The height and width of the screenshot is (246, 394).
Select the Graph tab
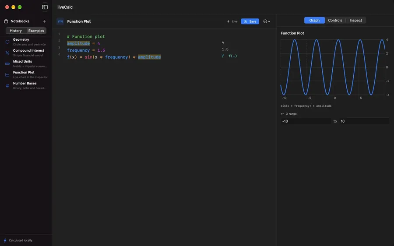point(314,20)
